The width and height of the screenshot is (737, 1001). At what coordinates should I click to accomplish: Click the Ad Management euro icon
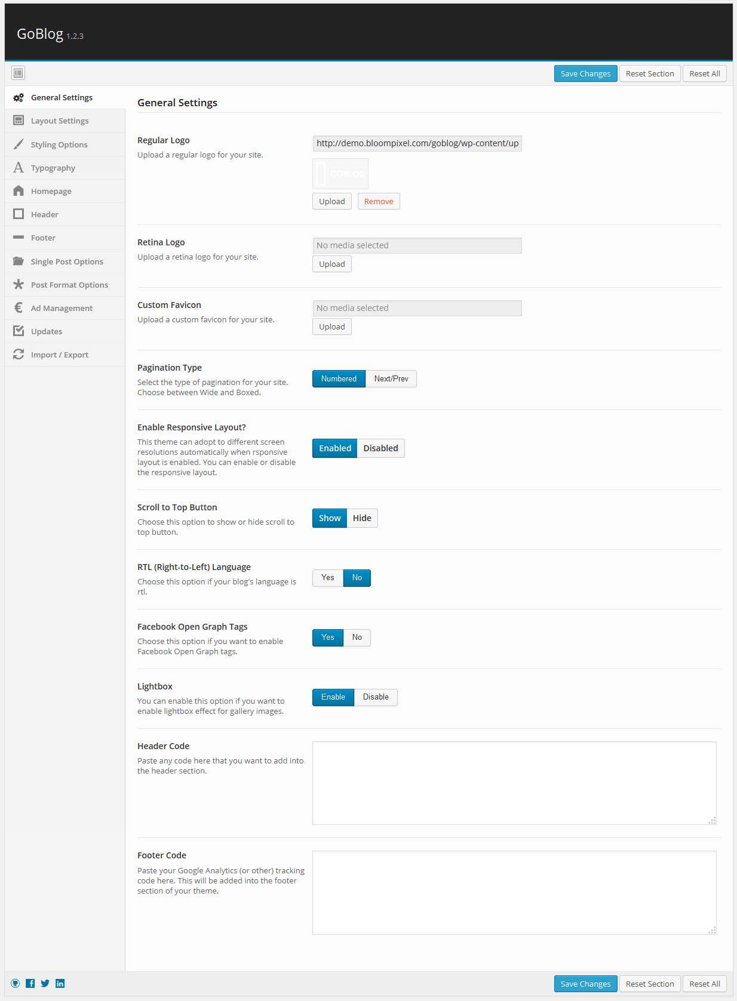click(x=19, y=308)
